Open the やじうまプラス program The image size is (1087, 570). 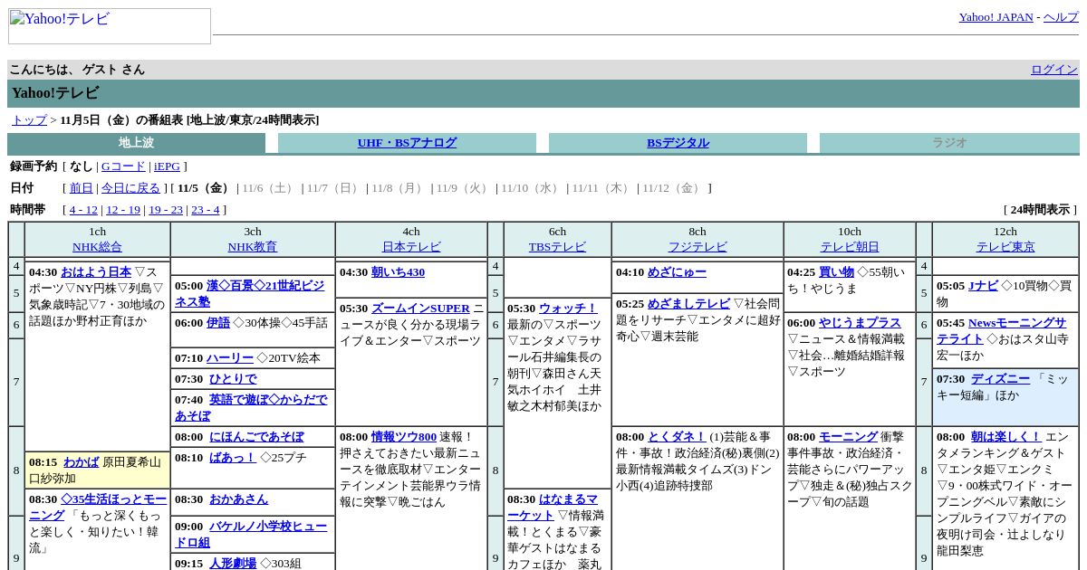[x=860, y=323]
